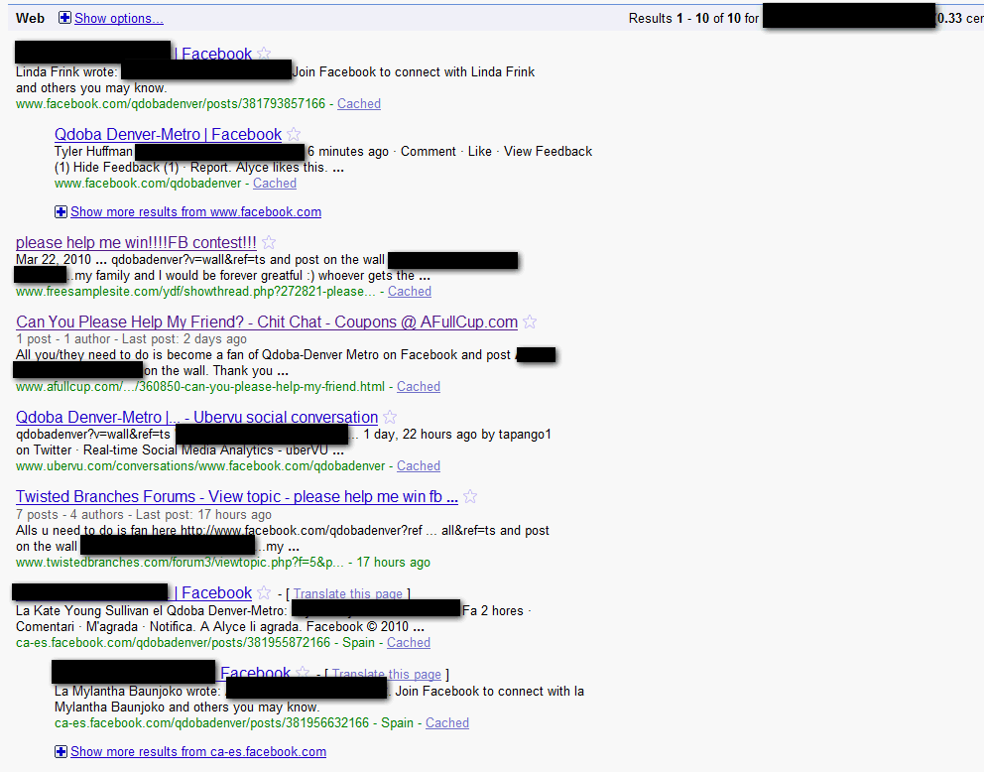
Task: Open Twisted Branches Forums view topic link
Action: [x=237, y=496]
